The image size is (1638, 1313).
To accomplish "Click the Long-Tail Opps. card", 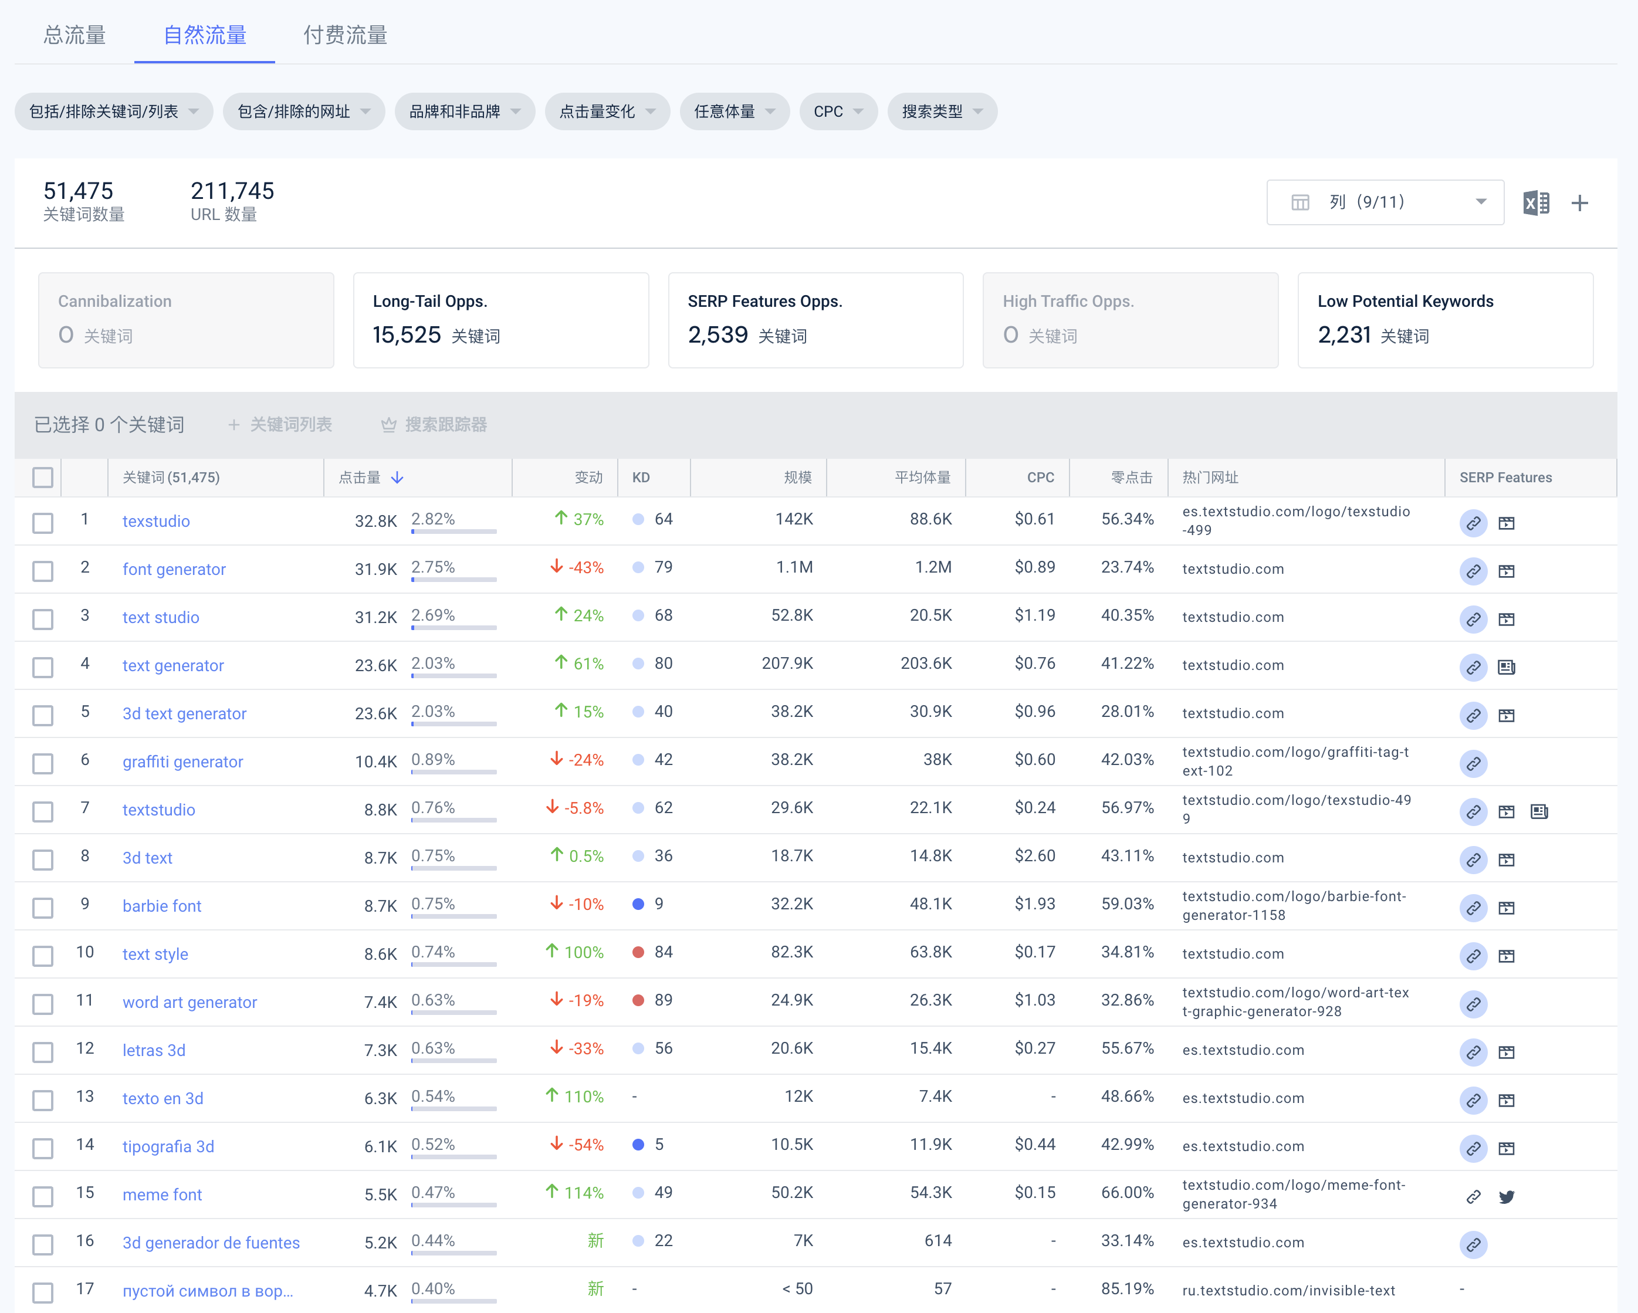I will pos(500,320).
